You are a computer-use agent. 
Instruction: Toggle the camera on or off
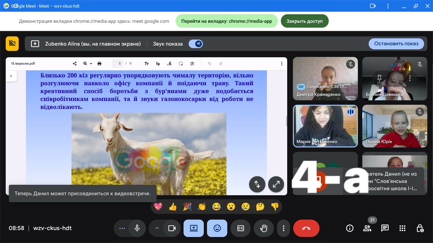coord(172,228)
